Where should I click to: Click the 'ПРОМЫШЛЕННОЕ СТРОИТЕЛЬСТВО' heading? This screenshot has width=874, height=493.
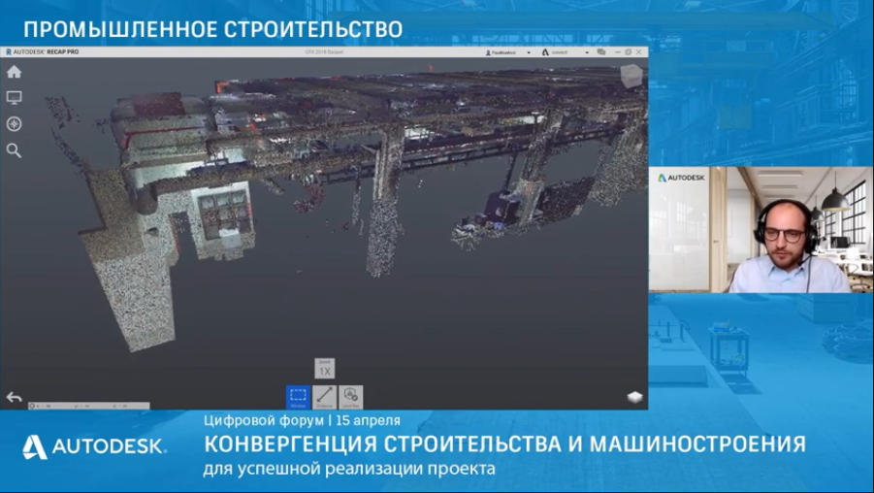coord(213,29)
